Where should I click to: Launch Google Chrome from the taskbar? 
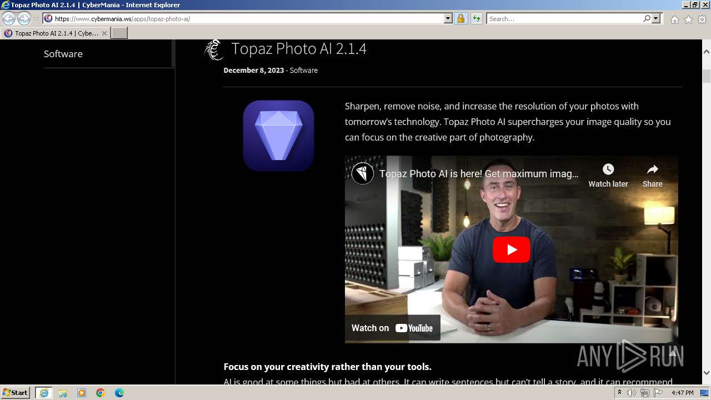(101, 393)
